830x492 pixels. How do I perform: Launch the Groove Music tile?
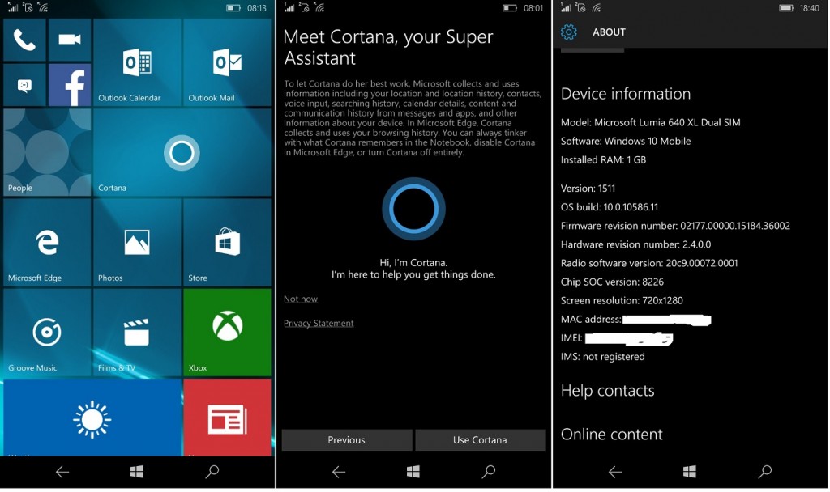47,332
